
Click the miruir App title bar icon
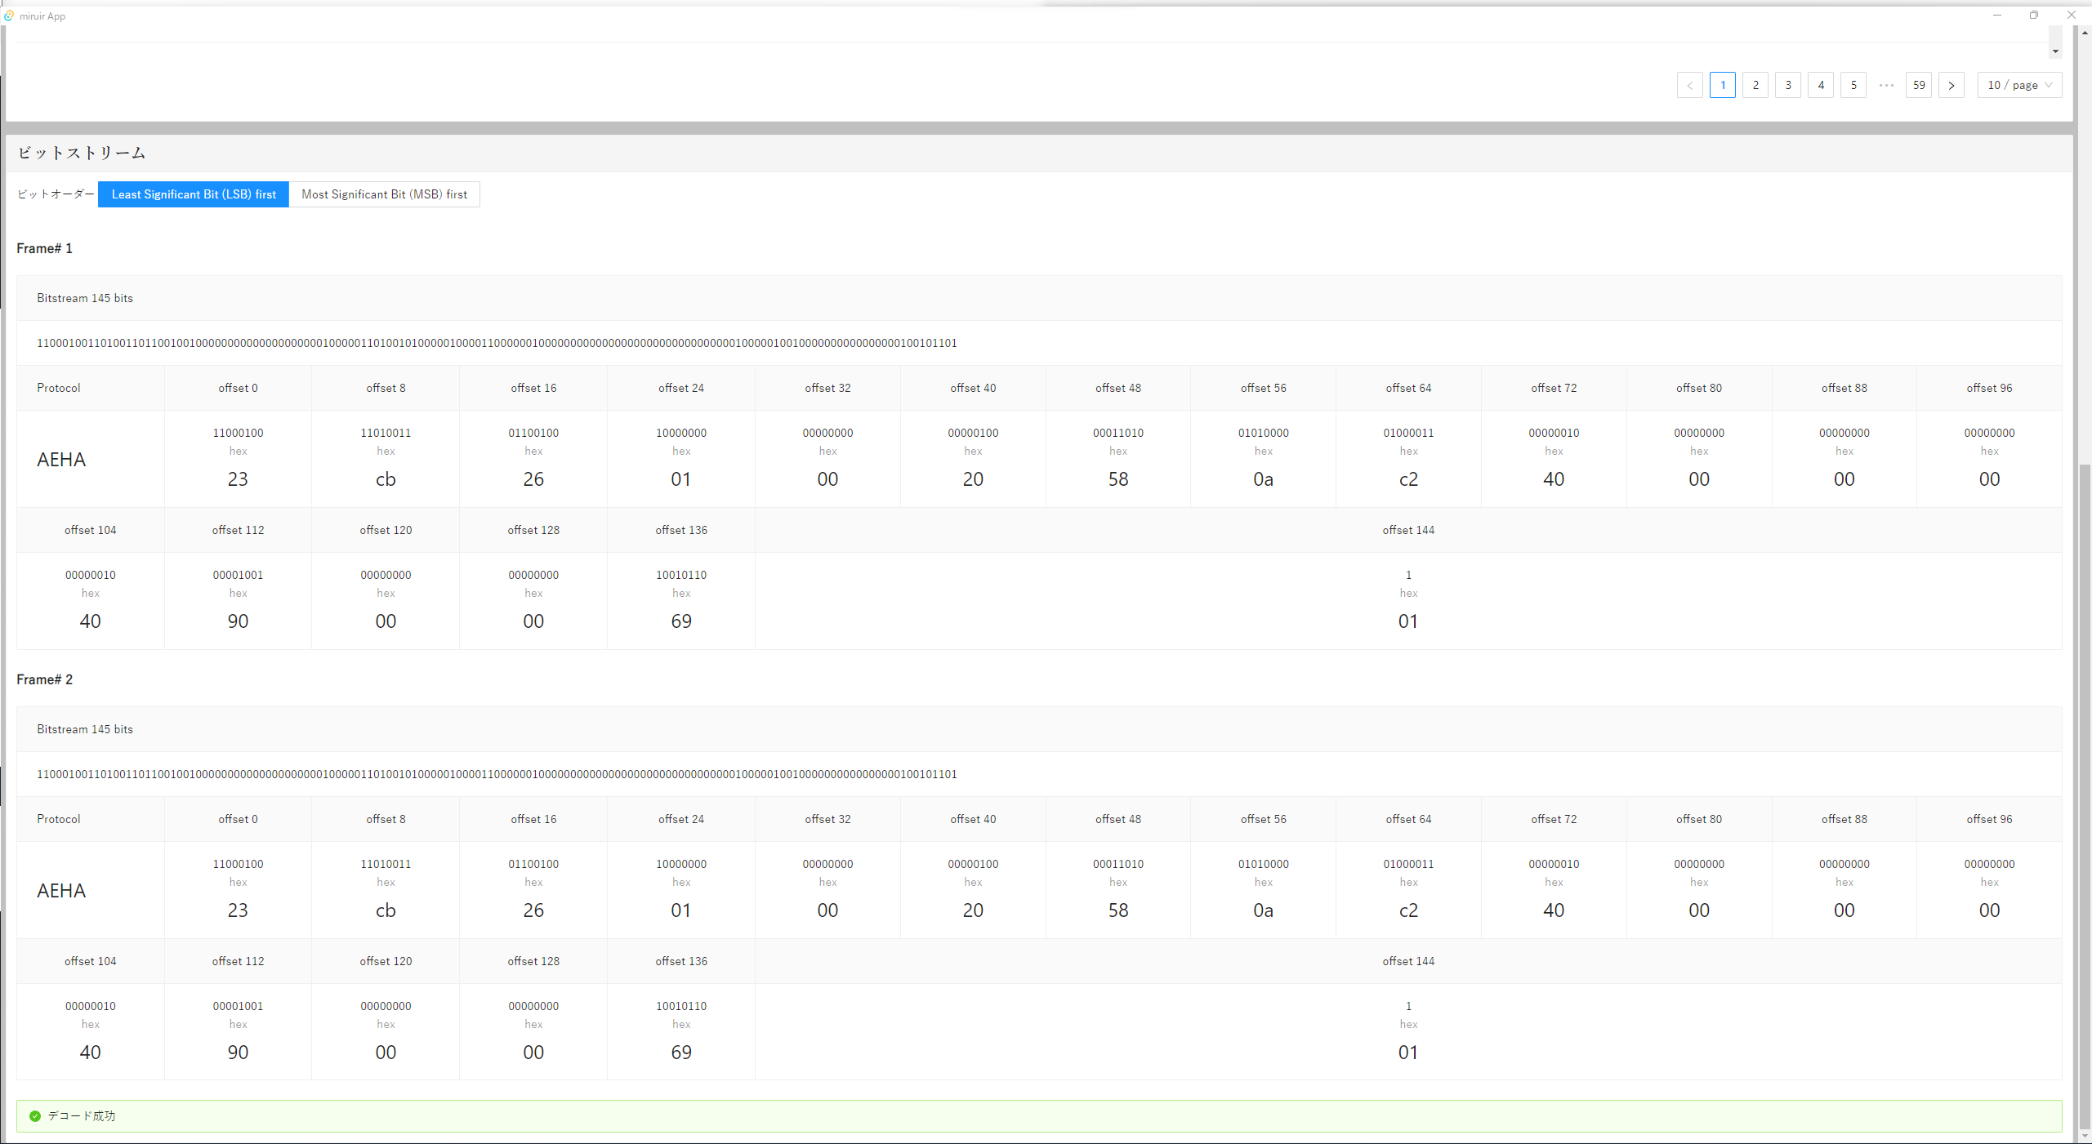coord(9,16)
